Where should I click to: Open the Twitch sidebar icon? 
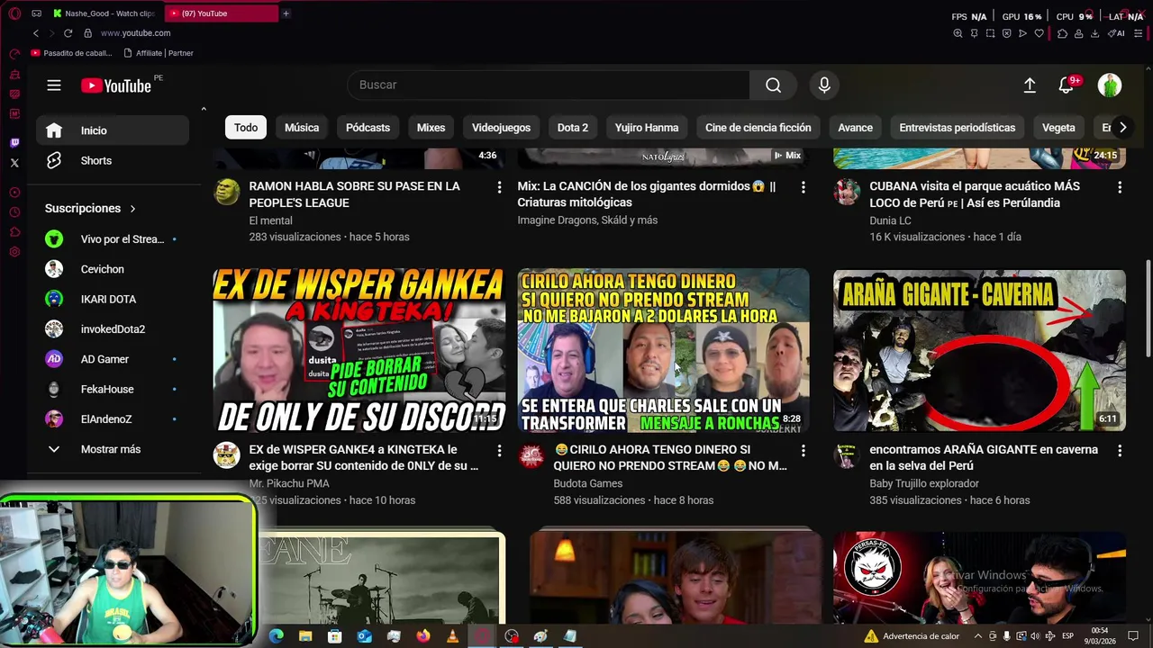14,143
